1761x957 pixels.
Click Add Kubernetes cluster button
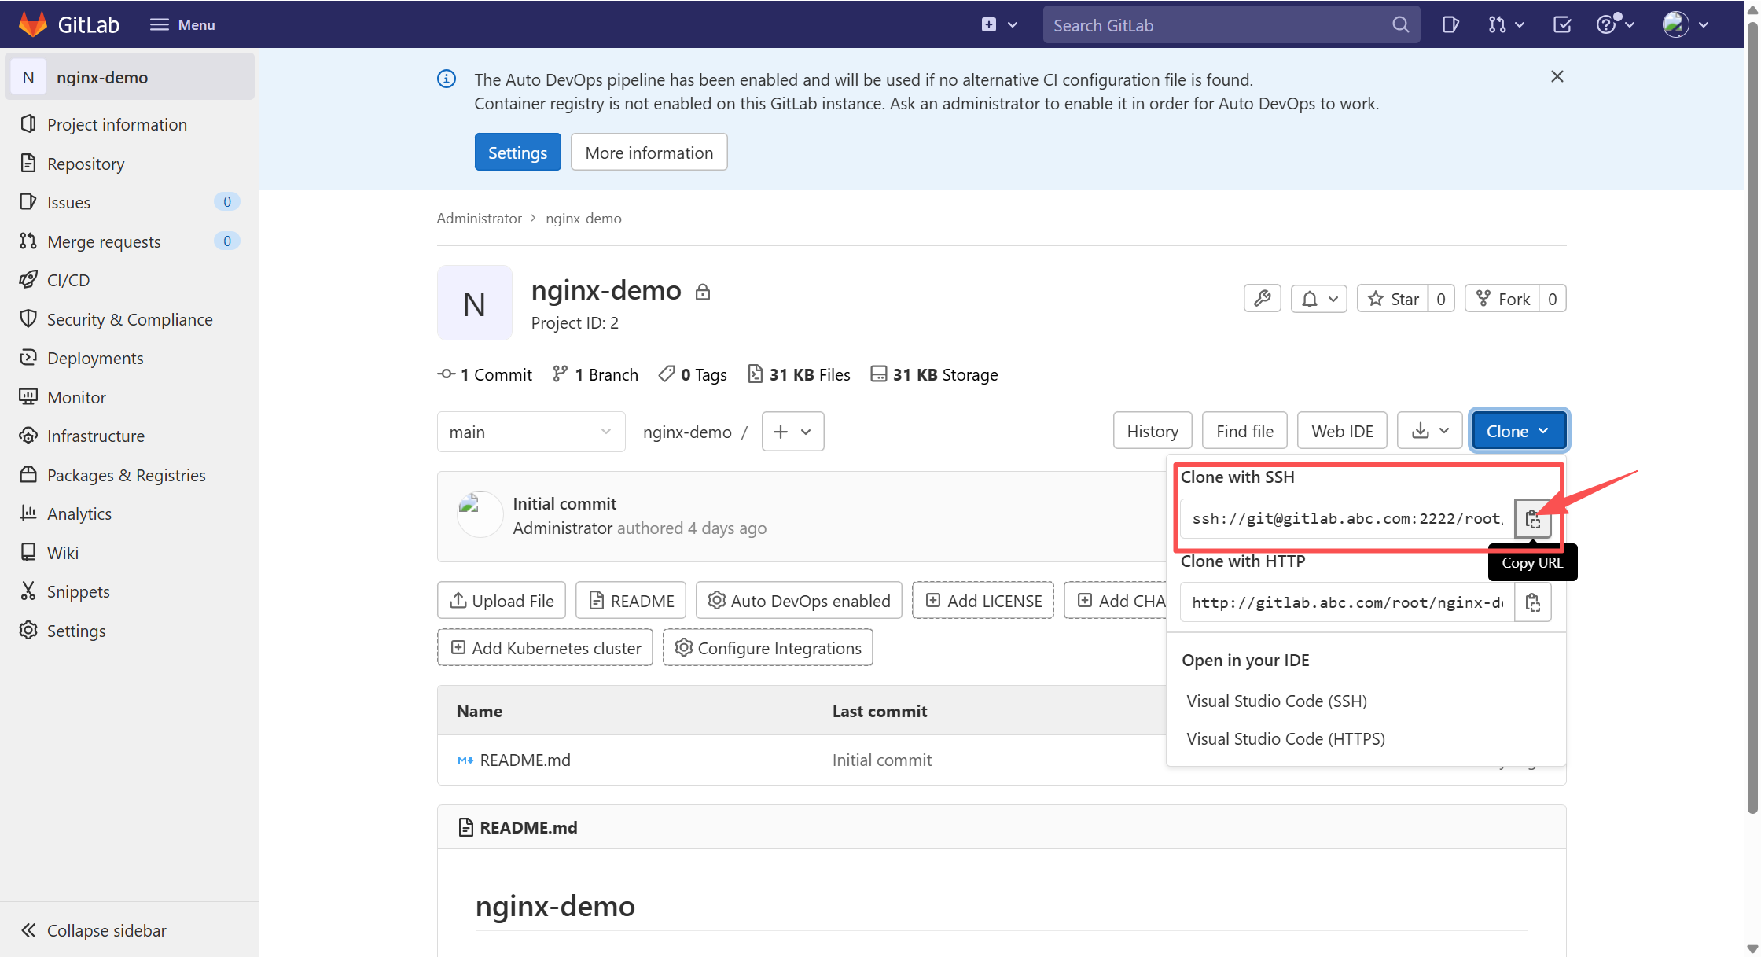point(545,648)
